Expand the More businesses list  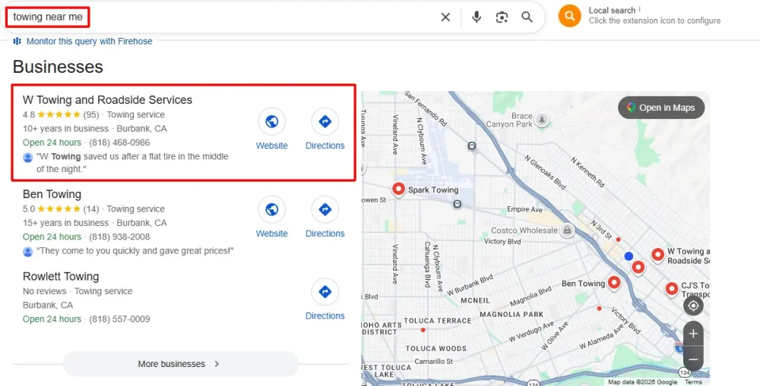(x=180, y=364)
